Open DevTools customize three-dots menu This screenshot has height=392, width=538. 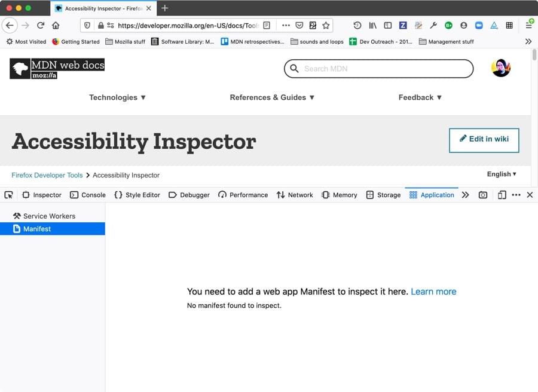point(516,195)
